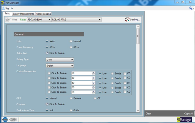
Task: Click the RD Manager title bar icon
Action: coord(3,3)
